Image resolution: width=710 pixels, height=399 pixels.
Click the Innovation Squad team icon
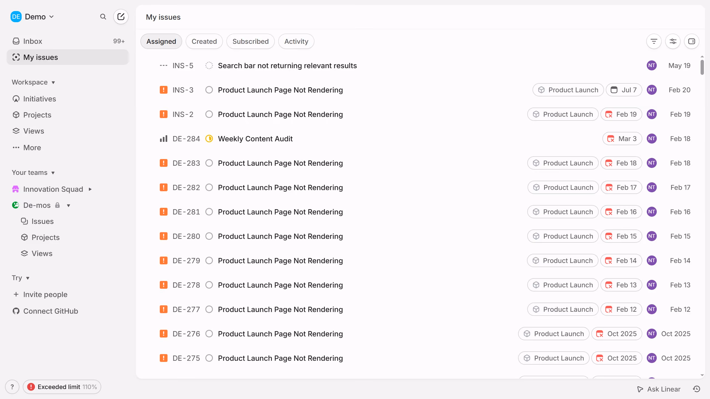coord(16,189)
